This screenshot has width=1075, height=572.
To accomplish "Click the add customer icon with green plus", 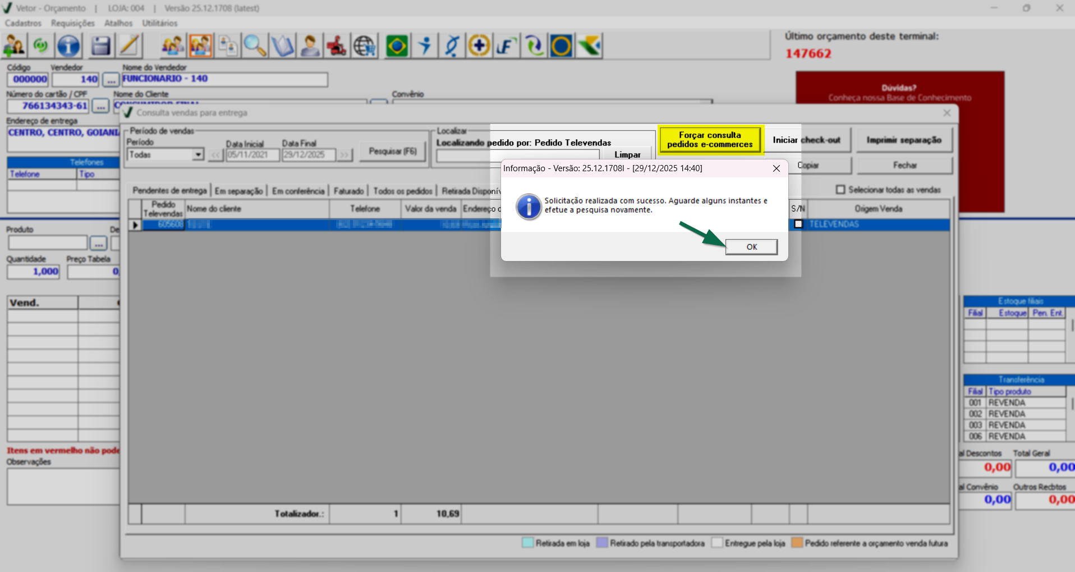I will coord(14,46).
